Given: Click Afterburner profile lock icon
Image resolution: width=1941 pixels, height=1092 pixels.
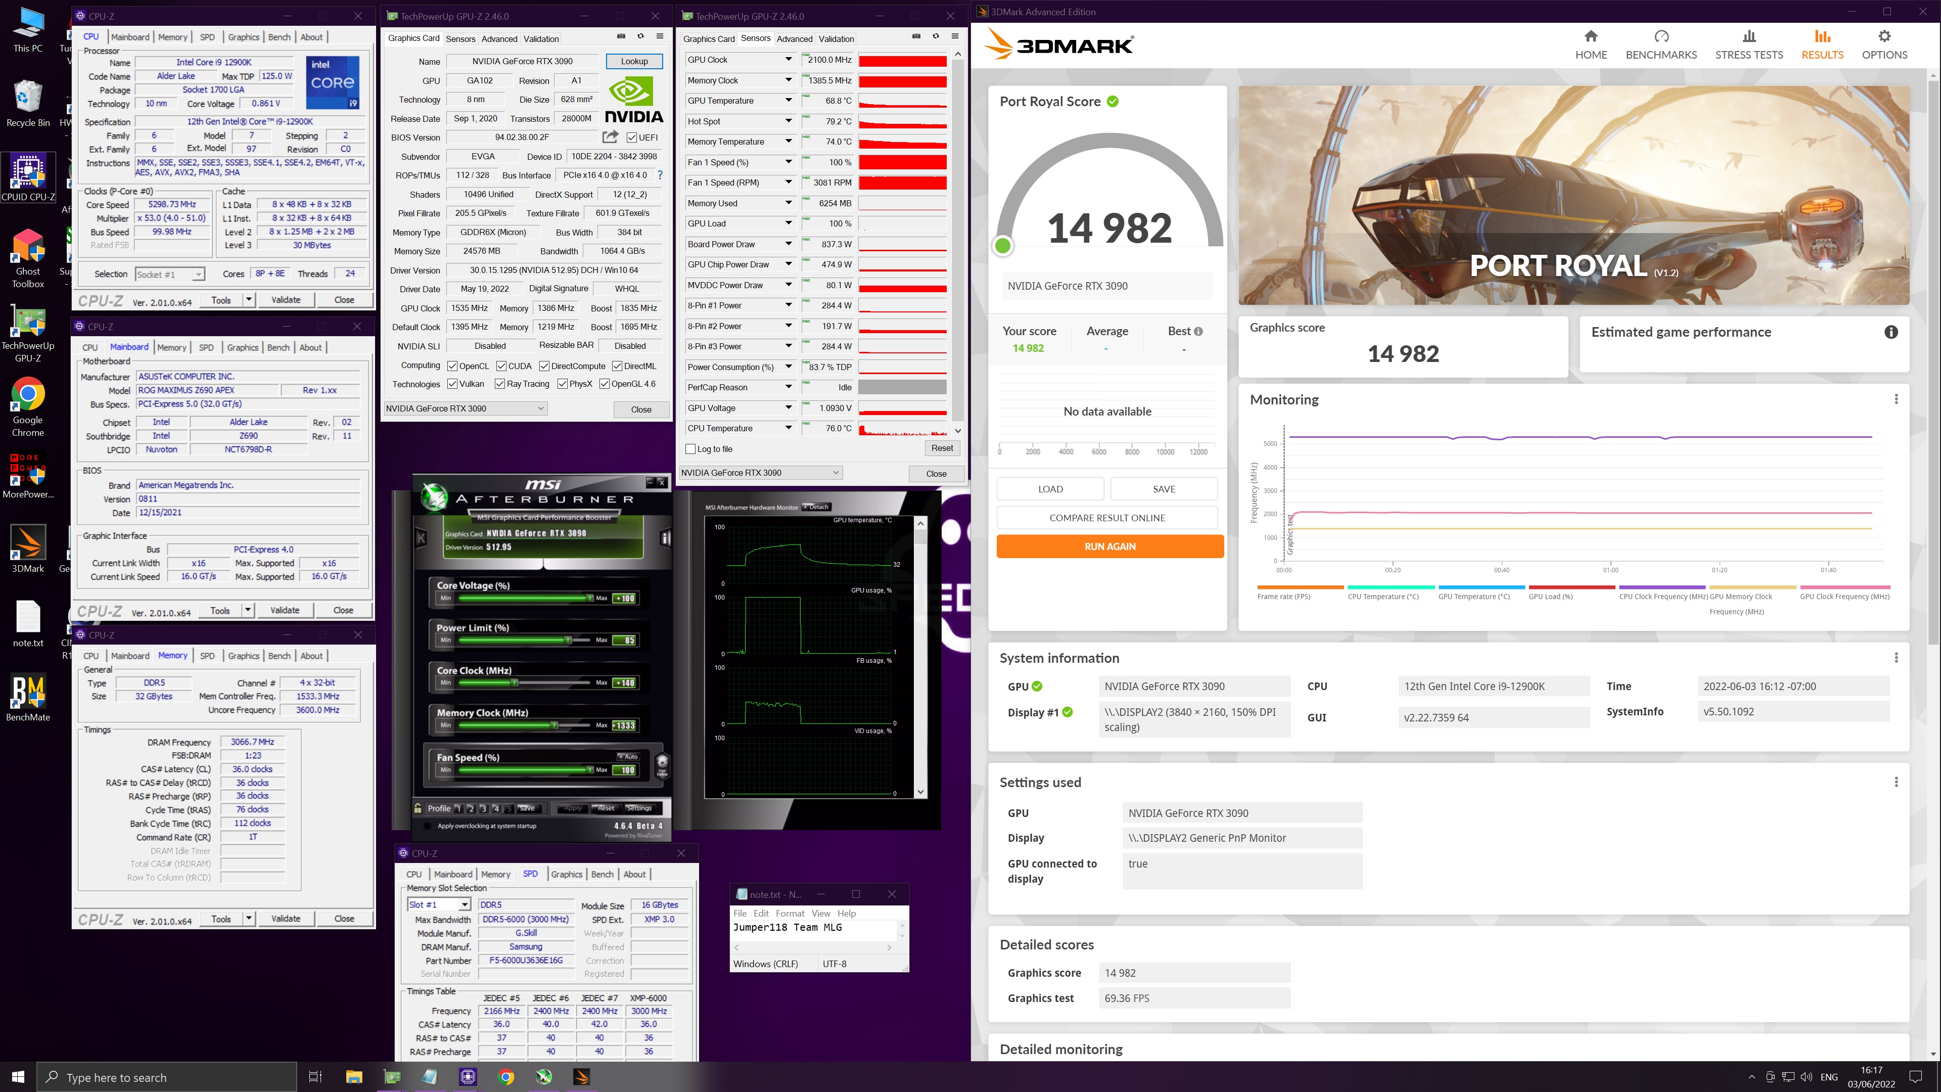Looking at the screenshot, I should [x=418, y=809].
